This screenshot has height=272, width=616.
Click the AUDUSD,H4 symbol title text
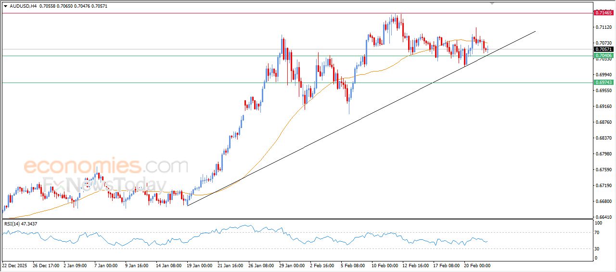[x=23, y=6]
